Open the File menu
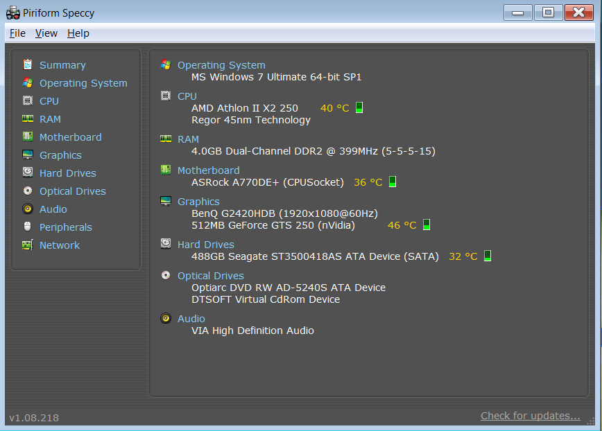 17,33
